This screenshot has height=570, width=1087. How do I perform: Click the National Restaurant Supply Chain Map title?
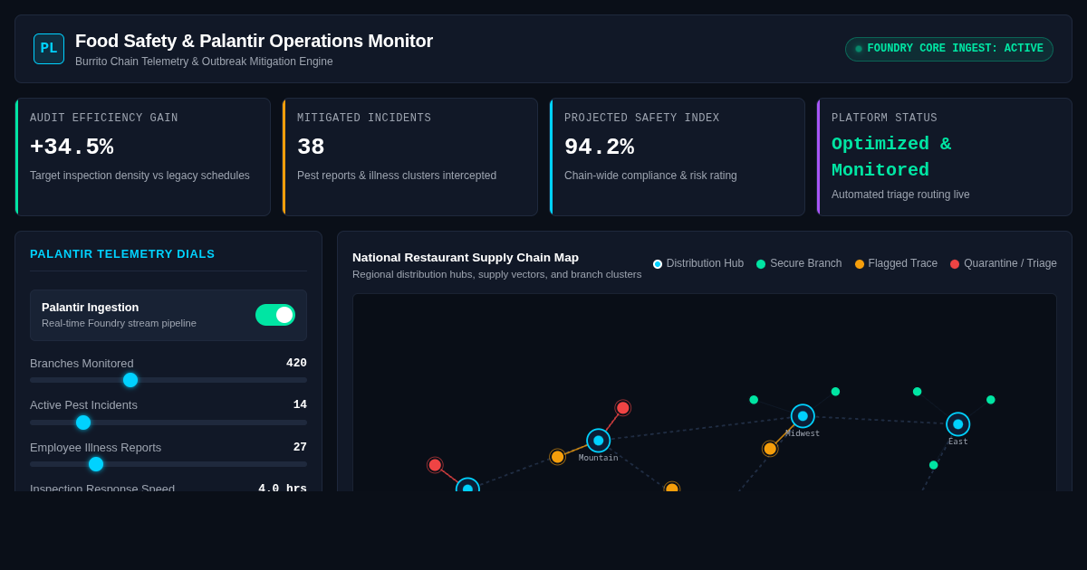[466, 257]
